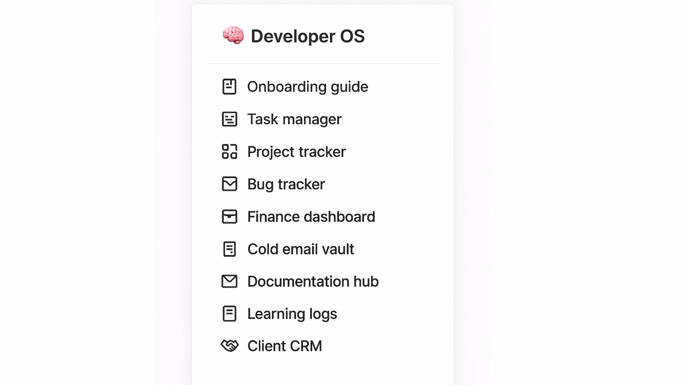Click the Cold email vault document icon
Viewport: 685px width, 385px height.
pos(229,249)
